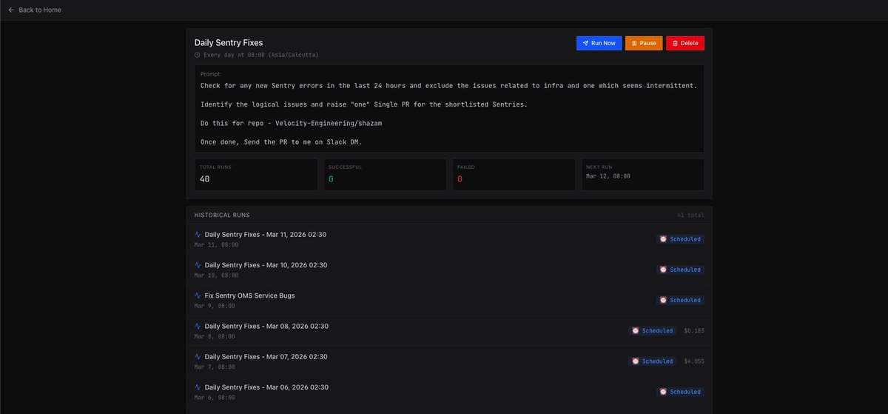Click Scheduled badge on the Mar 11 run
888x414 pixels.
(680, 239)
